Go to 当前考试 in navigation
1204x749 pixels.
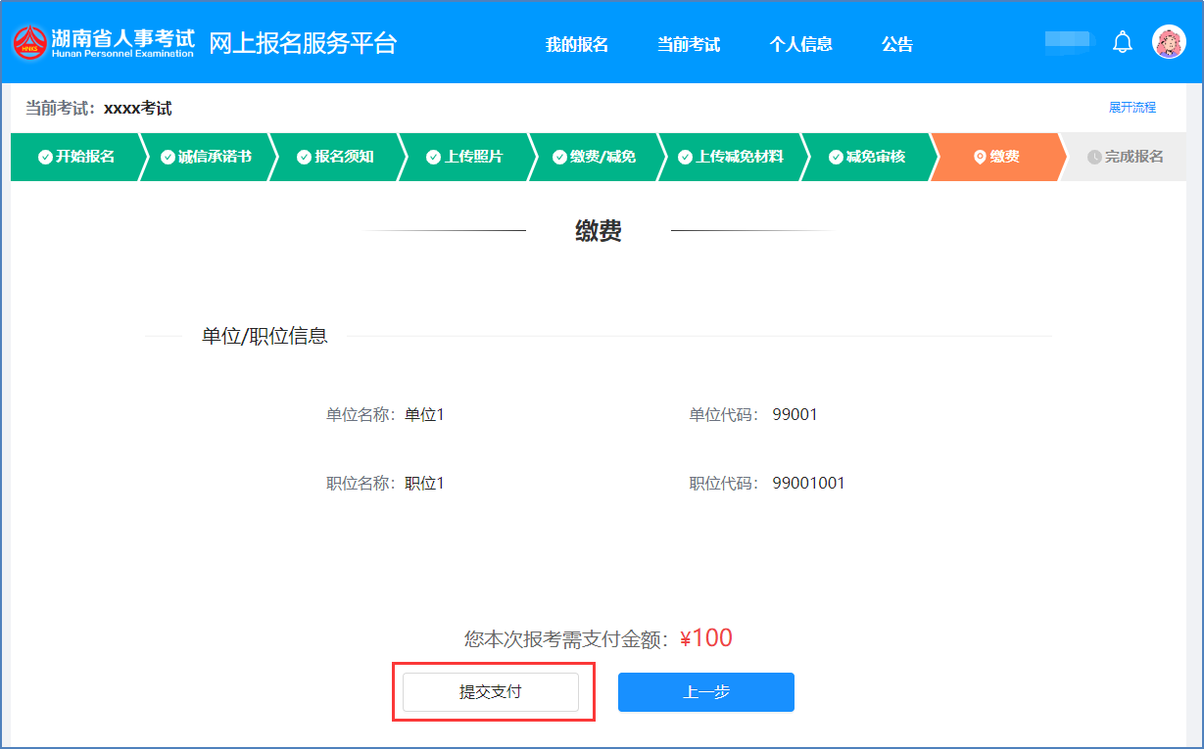pyautogui.click(x=689, y=44)
